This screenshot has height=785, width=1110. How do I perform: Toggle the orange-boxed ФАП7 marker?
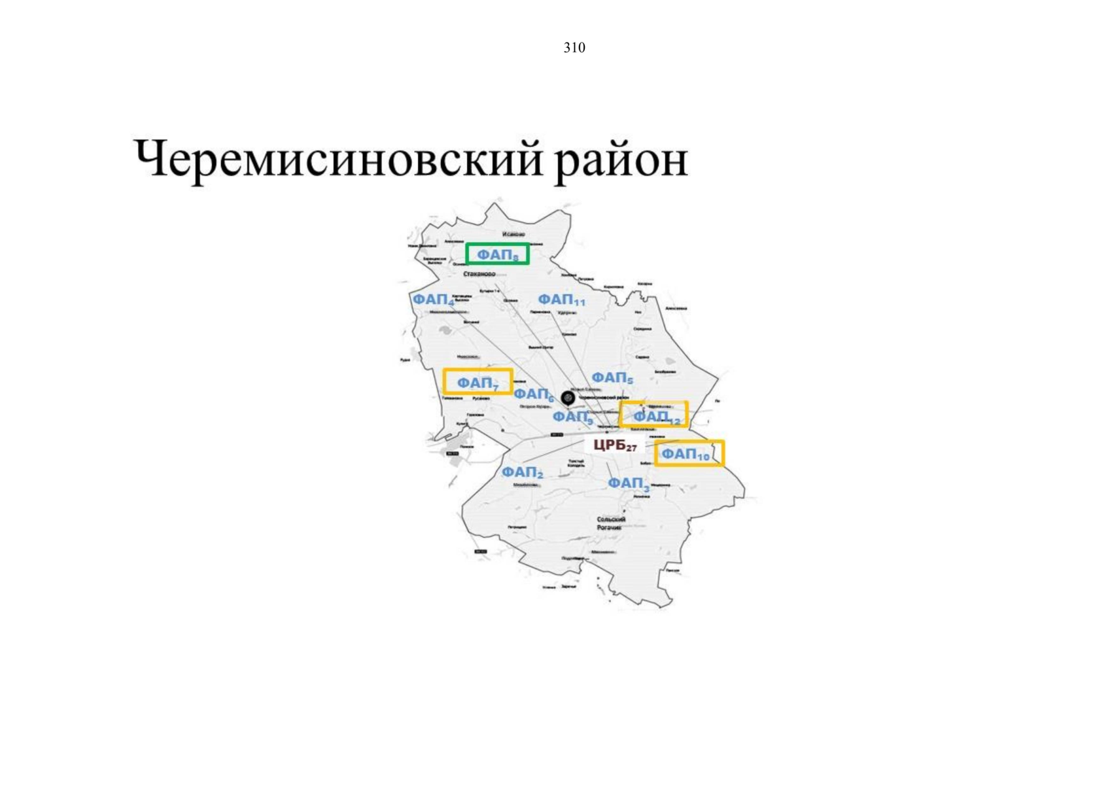point(479,383)
